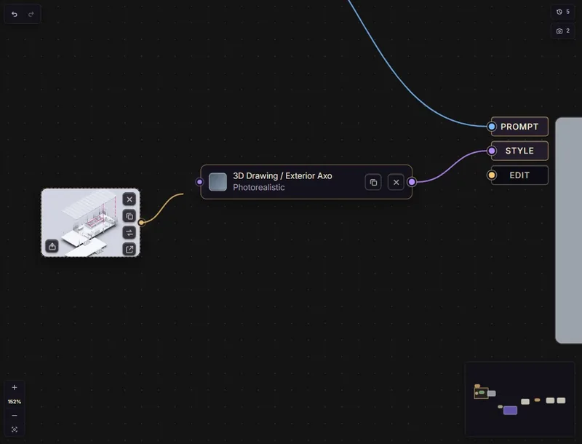Click the purple node in the minimap
This screenshot has width=582, height=444.
pos(510,411)
